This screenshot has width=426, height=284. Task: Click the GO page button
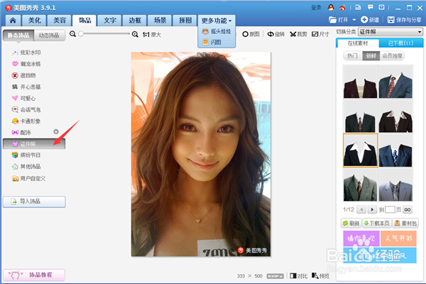pyautogui.click(x=408, y=209)
